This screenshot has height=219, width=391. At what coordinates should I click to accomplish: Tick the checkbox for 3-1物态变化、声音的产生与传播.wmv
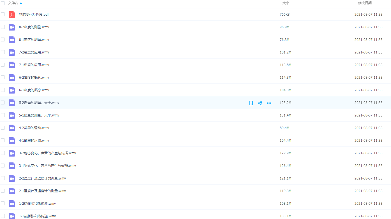pos(3,166)
